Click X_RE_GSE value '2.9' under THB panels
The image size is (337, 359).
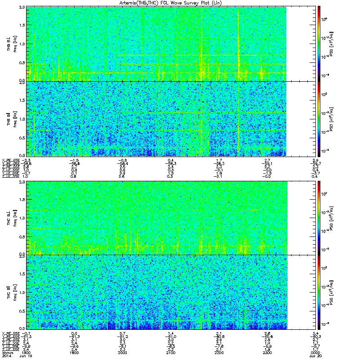click(x=316, y=160)
